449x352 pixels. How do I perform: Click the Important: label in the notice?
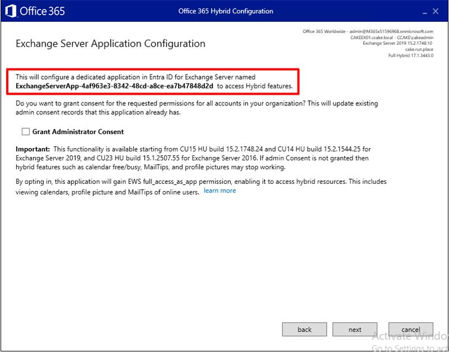coord(33,149)
